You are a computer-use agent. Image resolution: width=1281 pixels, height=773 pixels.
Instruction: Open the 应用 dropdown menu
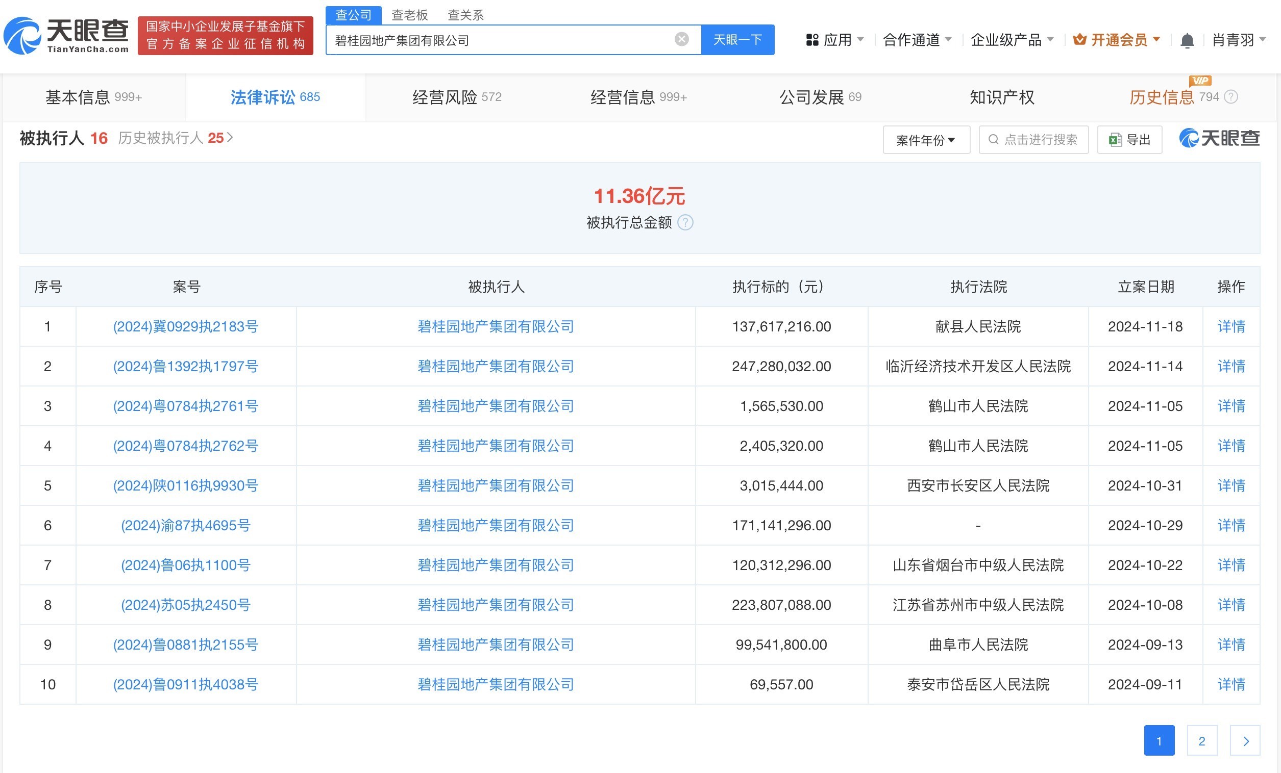tap(834, 39)
